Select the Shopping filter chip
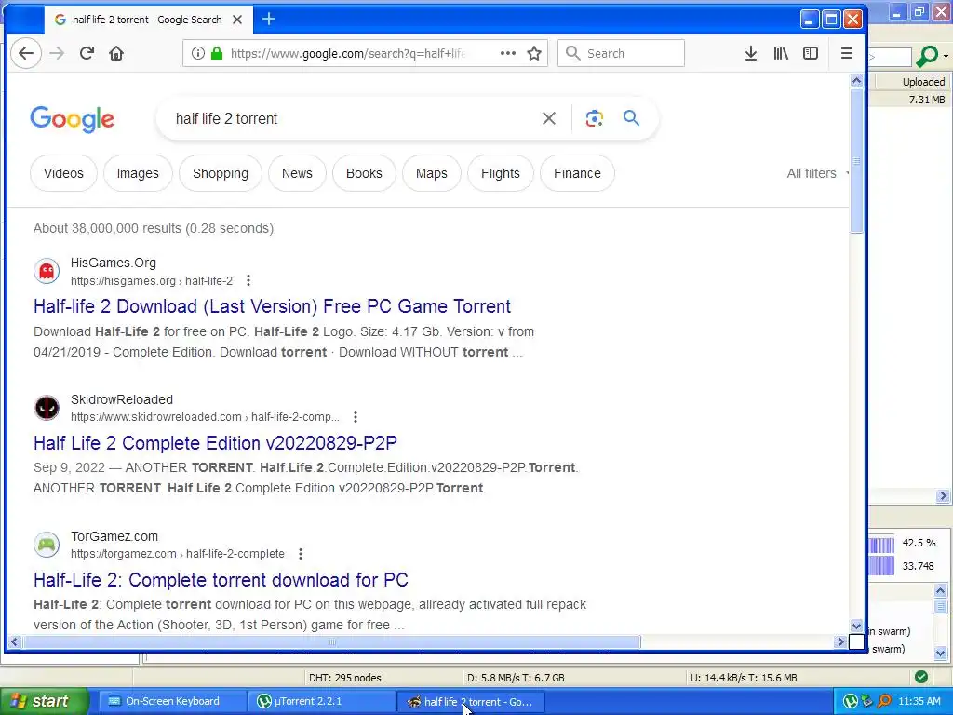Image resolution: width=953 pixels, height=715 pixels. click(221, 173)
